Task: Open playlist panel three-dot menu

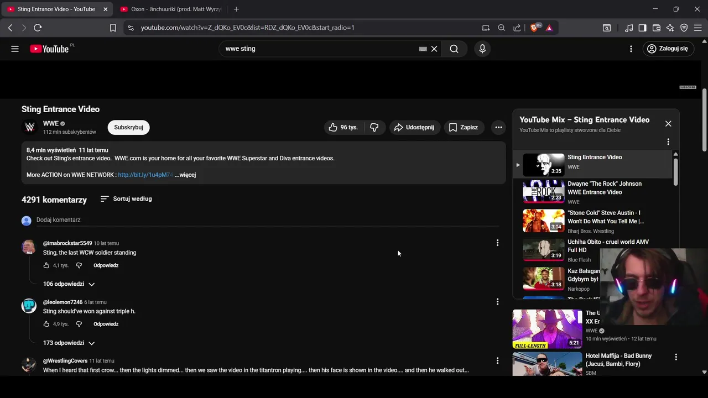Action: click(x=668, y=142)
